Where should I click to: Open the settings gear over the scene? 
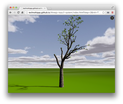[112, 18]
